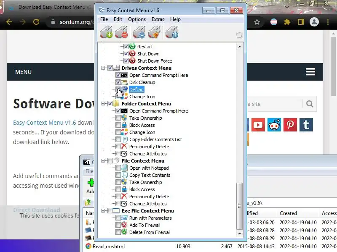The width and height of the screenshot is (337, 252).
Task: Click the browser profile avatar icon
Action: tap(314, 22)
